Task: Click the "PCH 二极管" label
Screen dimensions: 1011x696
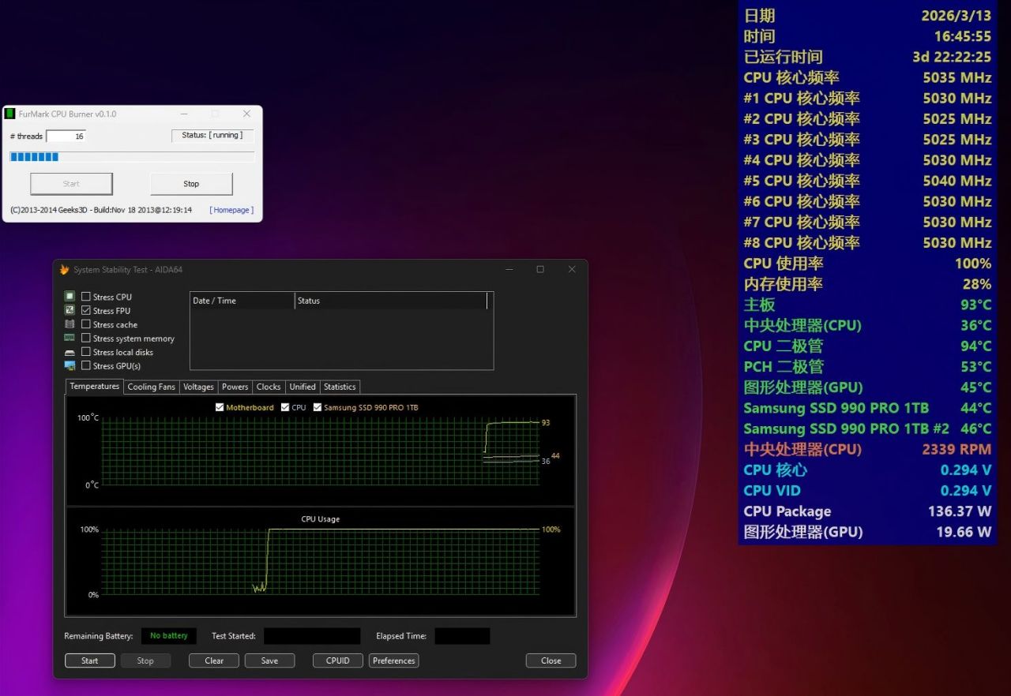Action: [784, 366]
